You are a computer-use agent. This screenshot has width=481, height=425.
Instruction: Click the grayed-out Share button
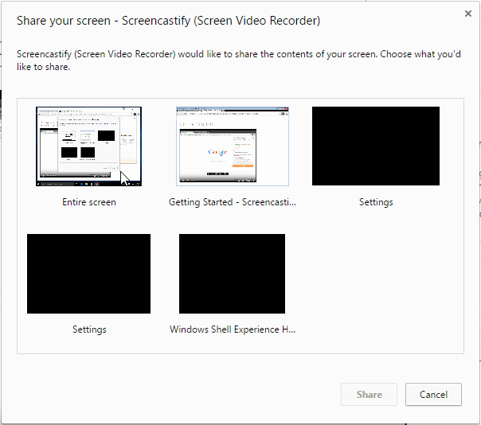click(369, 394)
